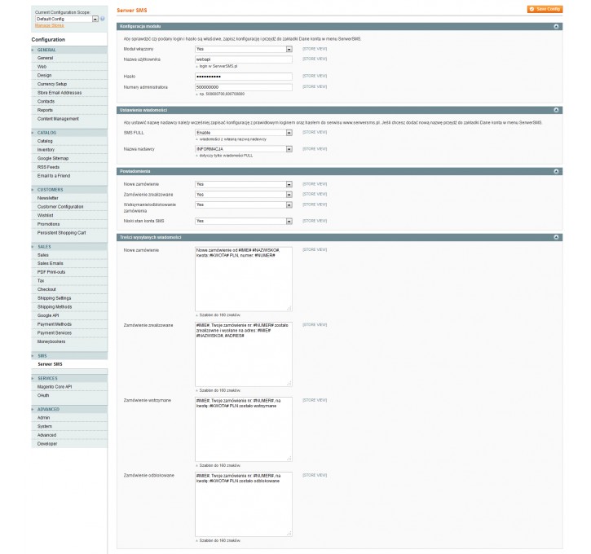Open the RSS Feeds tab
The width and height of the screenshot is (591, 554).
coord(69,167)
